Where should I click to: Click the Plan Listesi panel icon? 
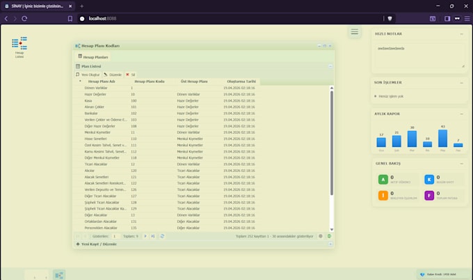78,66
